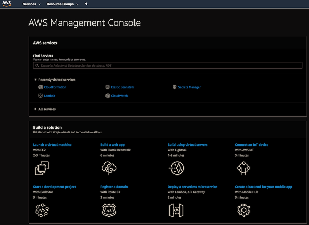Collapse the Recently visited services section

(x=55, y=80)
